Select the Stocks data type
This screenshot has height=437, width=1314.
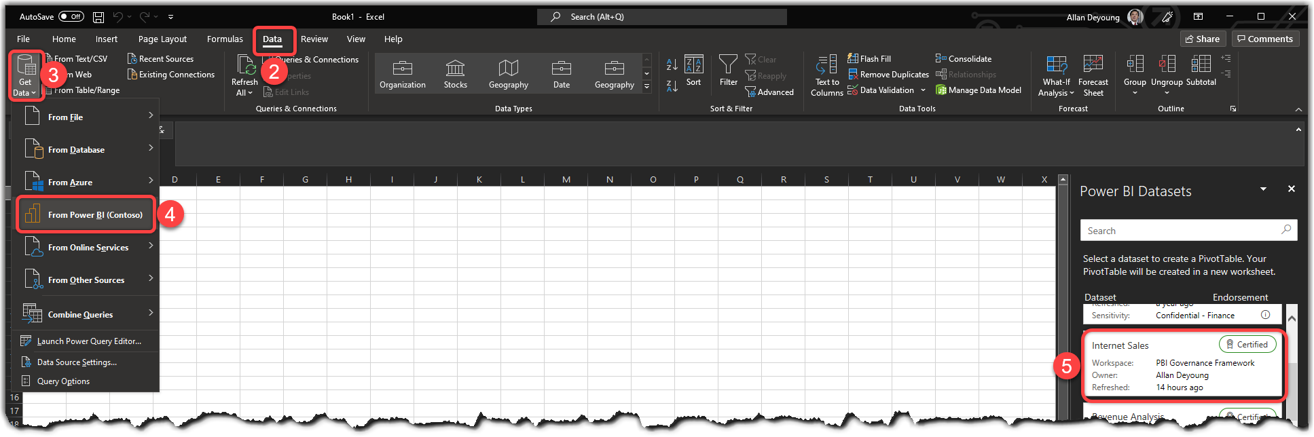tap(455, 73)
